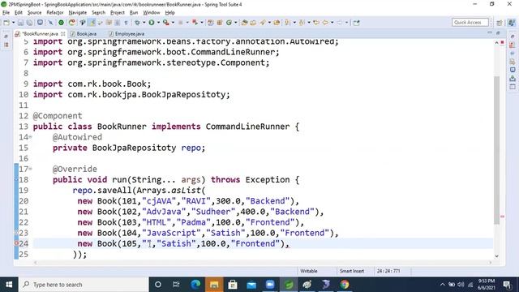Click the scroll down arrow of editor
The width and height of the screenshot is (519, 292).
click(496, 256)
